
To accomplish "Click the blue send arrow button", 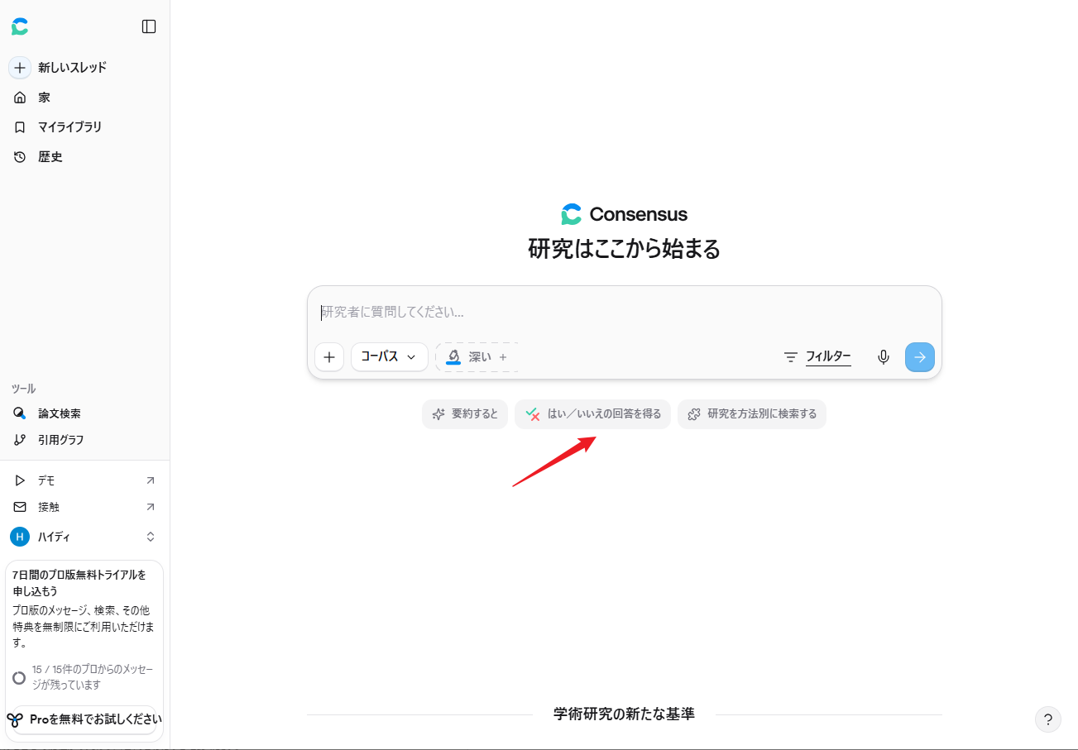I will [920, 357].
